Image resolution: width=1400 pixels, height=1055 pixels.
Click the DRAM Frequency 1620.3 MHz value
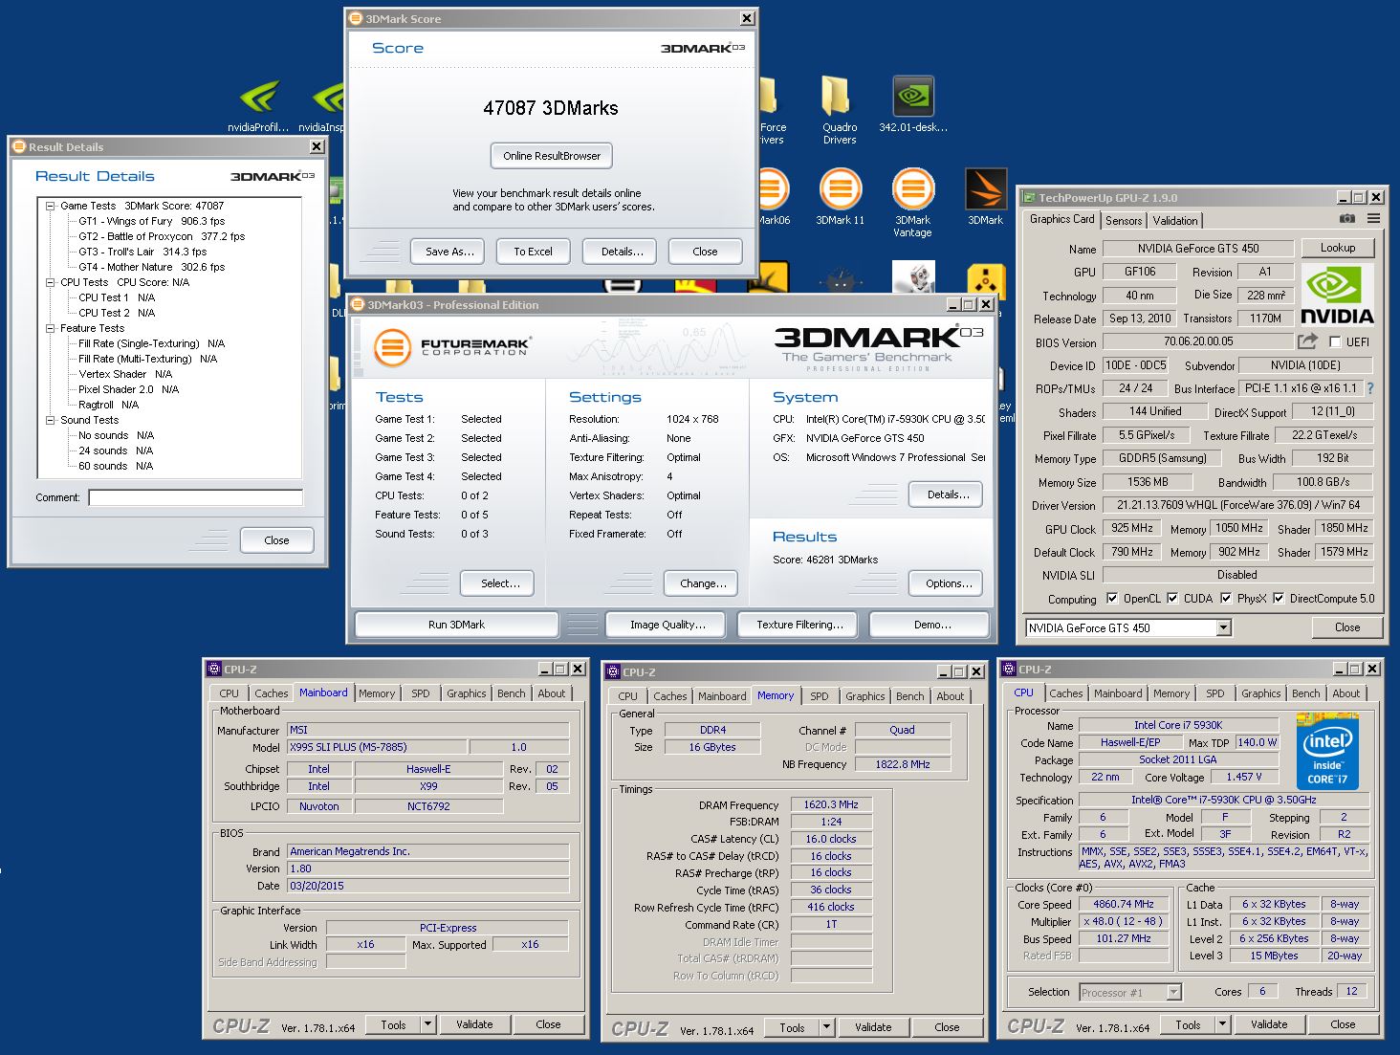point(830,804)
